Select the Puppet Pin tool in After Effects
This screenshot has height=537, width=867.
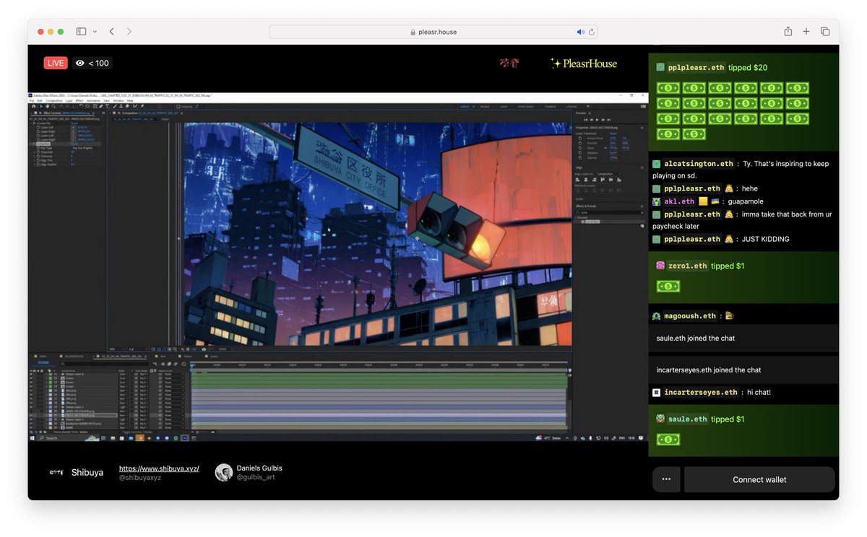tap(142, 106)
